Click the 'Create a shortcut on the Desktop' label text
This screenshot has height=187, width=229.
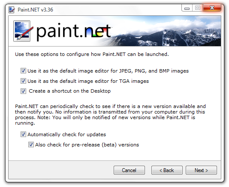coord(69,91)
